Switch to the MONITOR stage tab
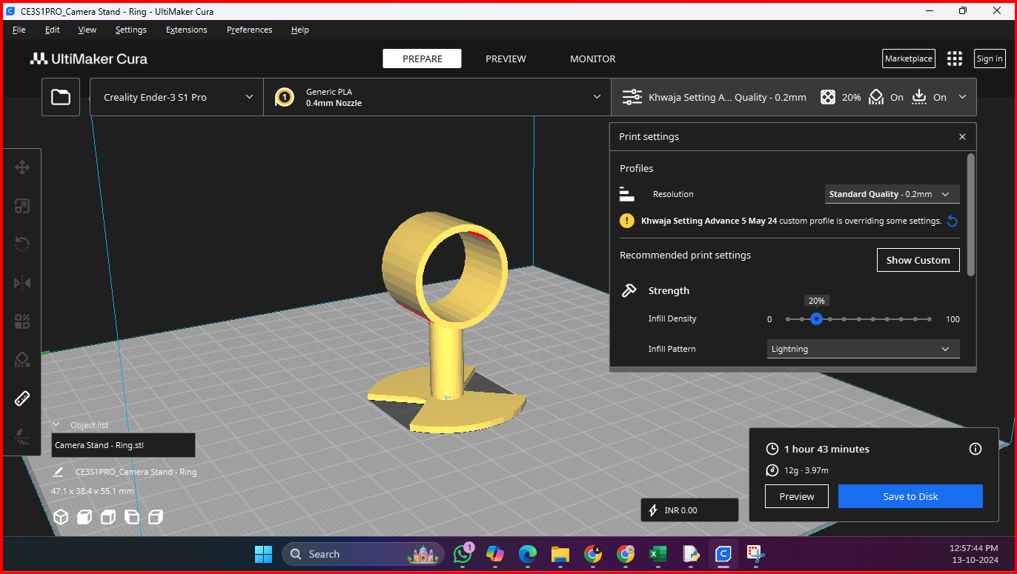 click(592, 59)
